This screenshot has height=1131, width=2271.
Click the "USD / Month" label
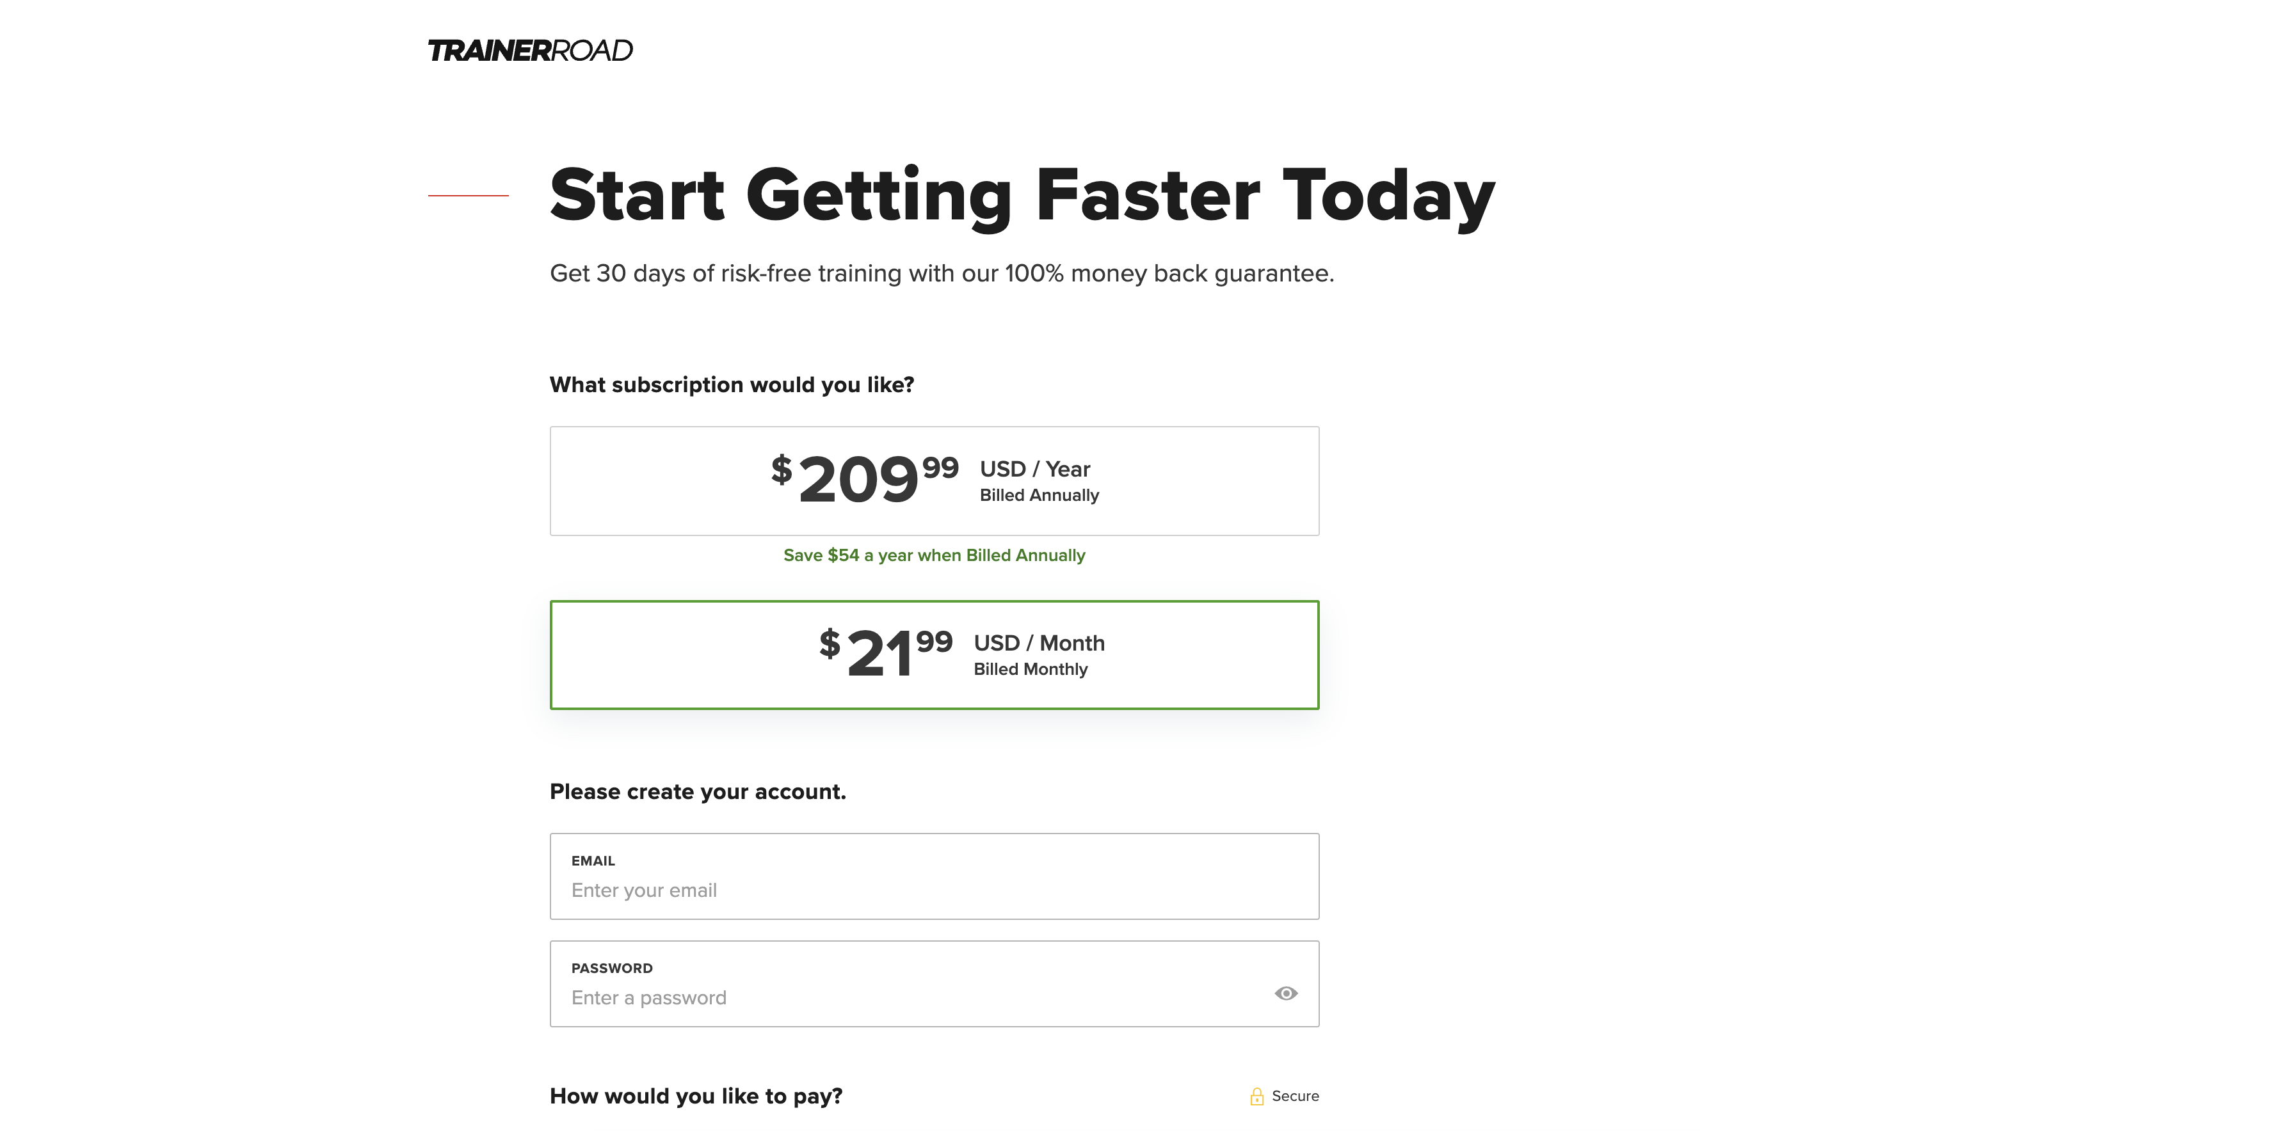tap(1038, 643)
